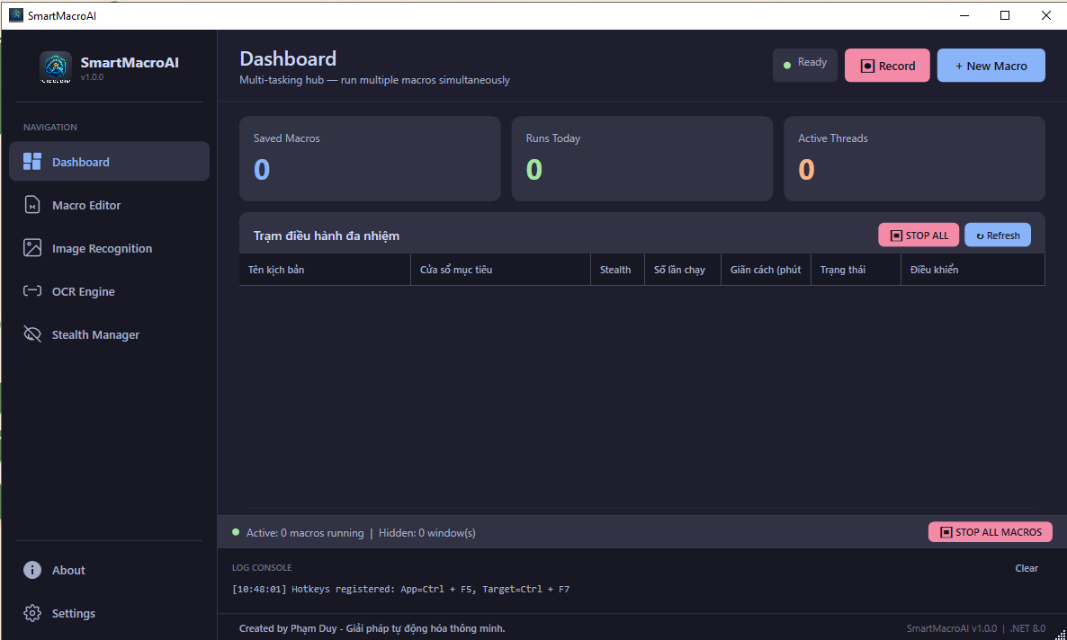Click the Ready status indicator
The image size is (1067, 640).
click(804, 64)
